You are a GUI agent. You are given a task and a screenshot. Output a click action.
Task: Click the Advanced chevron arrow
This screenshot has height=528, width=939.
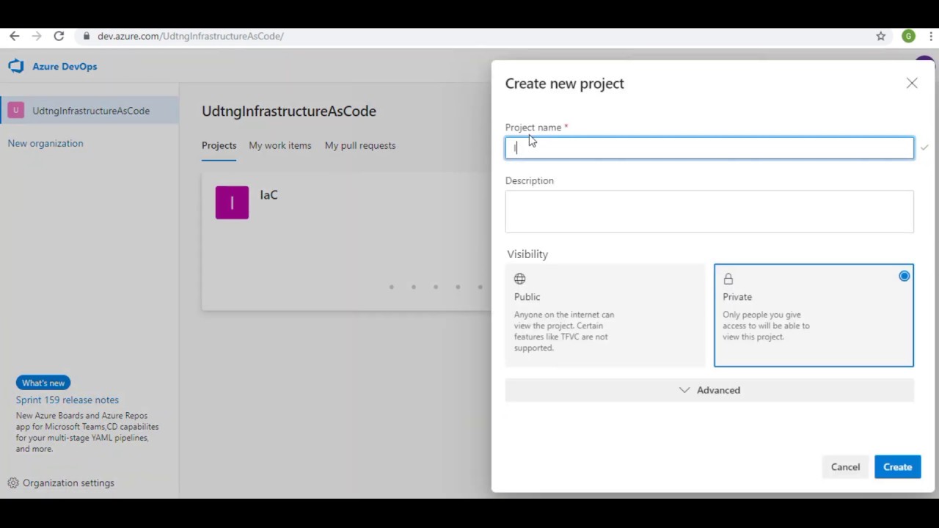pos(684,390)
